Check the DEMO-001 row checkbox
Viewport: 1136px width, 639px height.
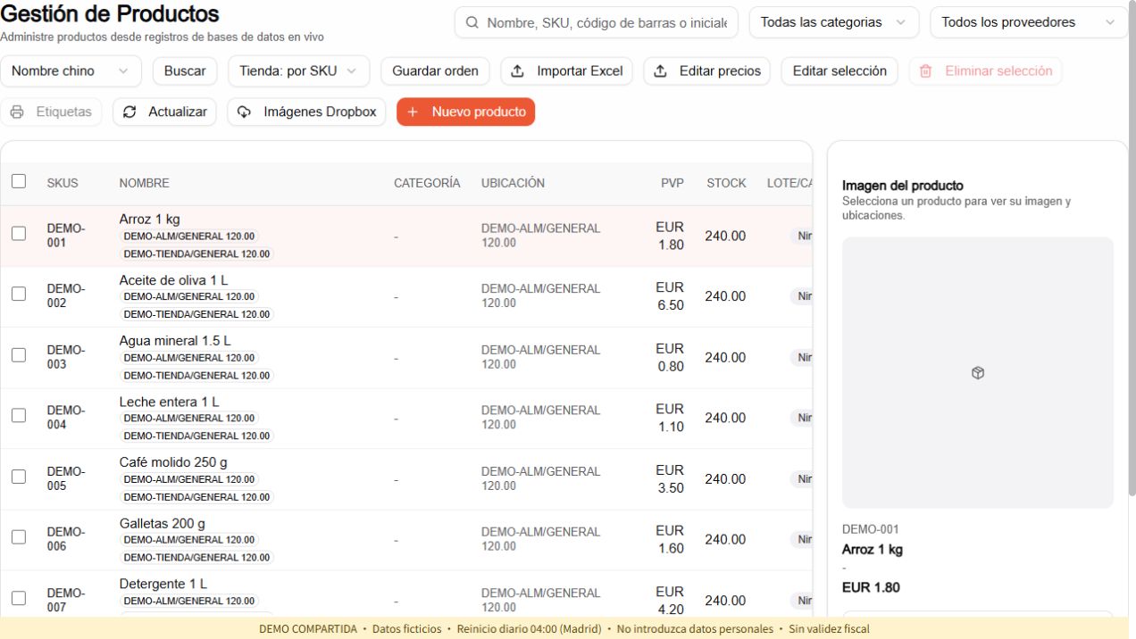tap(19, 234)
